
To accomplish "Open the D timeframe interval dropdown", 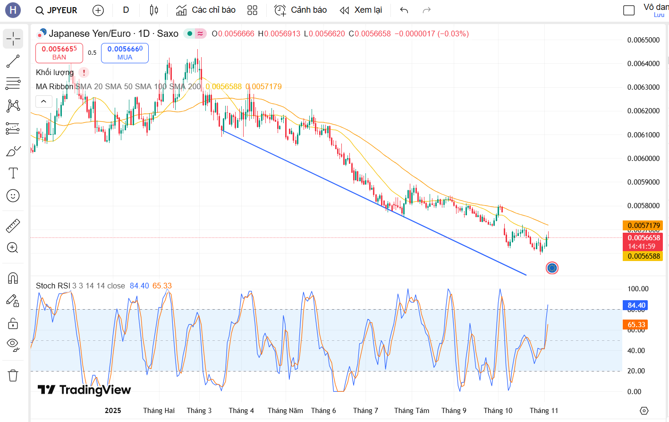I will 126,10.
